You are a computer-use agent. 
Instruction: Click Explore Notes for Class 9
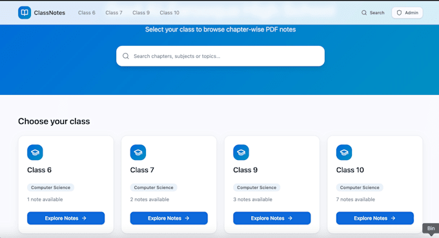pos(272,218)
